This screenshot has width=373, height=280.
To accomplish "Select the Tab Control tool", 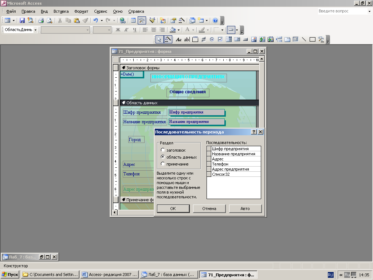I will click(x=287, y=39).
